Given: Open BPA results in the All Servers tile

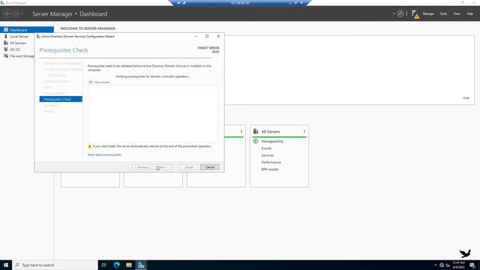Looking at the screenshot, I should [270, 169].
